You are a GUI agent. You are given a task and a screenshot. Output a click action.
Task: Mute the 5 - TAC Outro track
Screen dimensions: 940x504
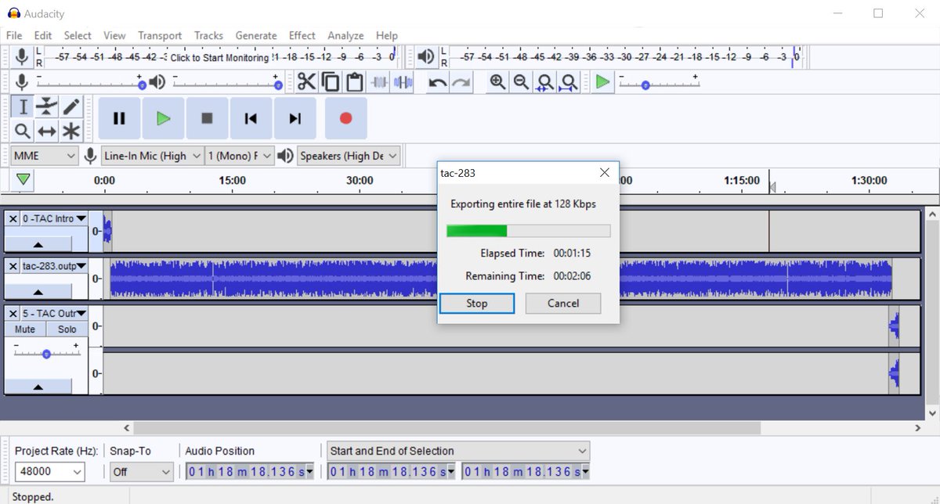[x=25, y=329]
